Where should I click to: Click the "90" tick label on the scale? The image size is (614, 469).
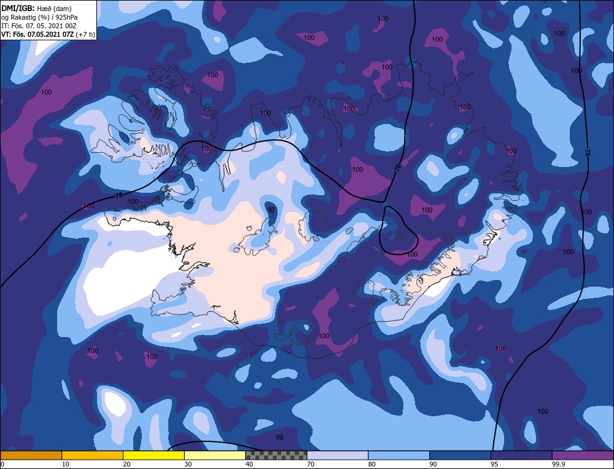[x=433, y=464]
